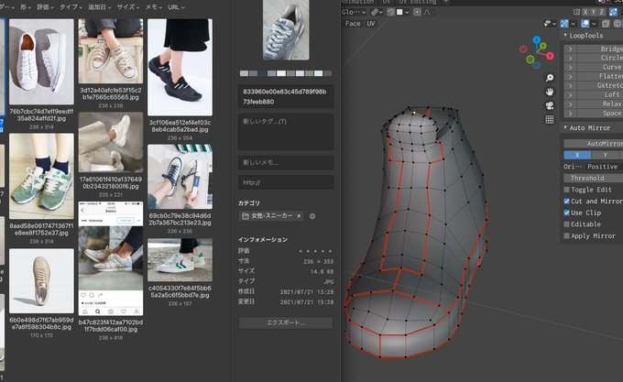The width and height of the screenshot is (623, 382).
Task: Click the lightest color swatch in the palette
Action: point(281,73)
